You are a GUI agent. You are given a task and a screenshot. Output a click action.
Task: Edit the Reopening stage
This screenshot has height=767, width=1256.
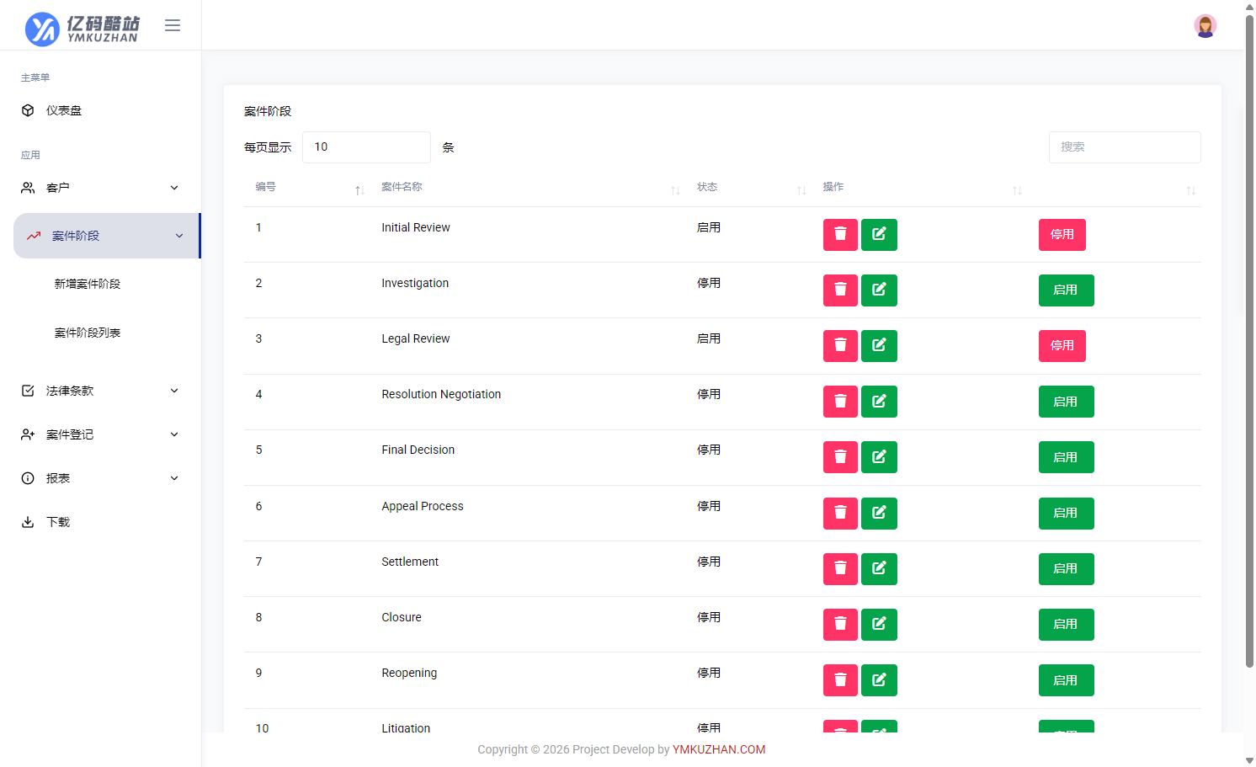tap(879, 680)
